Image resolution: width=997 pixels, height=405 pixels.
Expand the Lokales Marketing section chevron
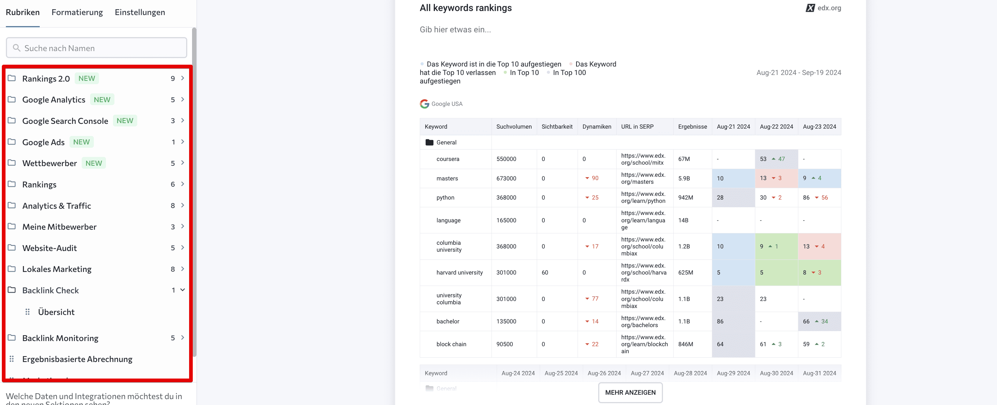coord(183,269)
